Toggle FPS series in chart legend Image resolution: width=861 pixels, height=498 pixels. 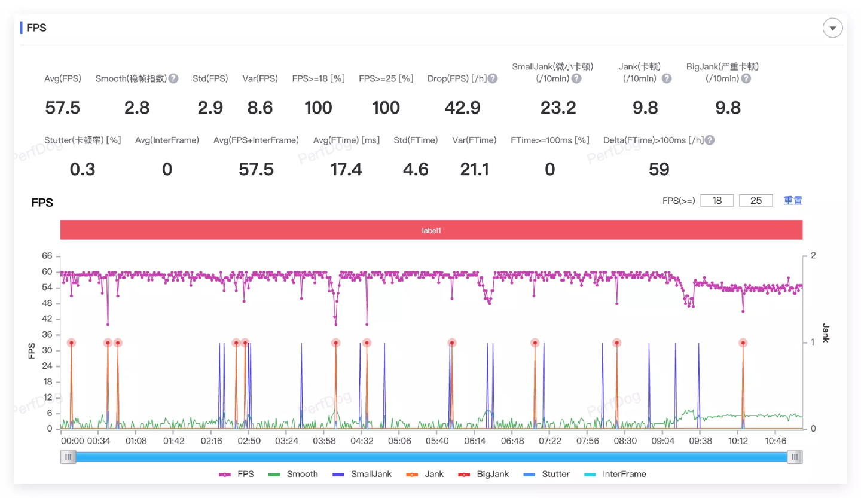point(237,474)
